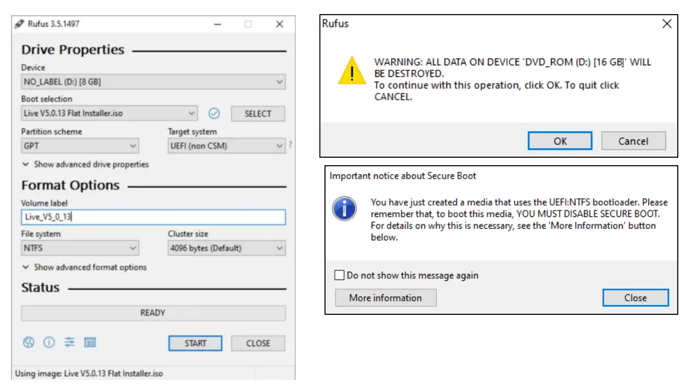Click the 'Device' caption text
Viewport: 693px width, 389px height.
coord(33,67)
